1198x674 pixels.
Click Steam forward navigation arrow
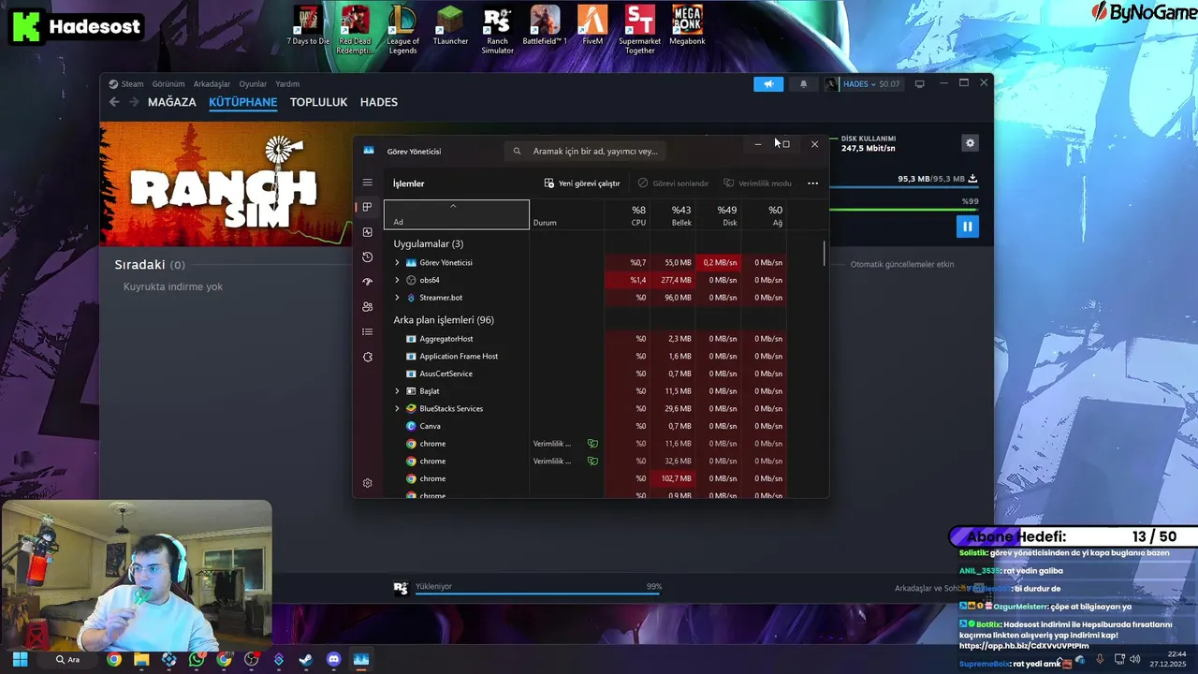point(134,102)
